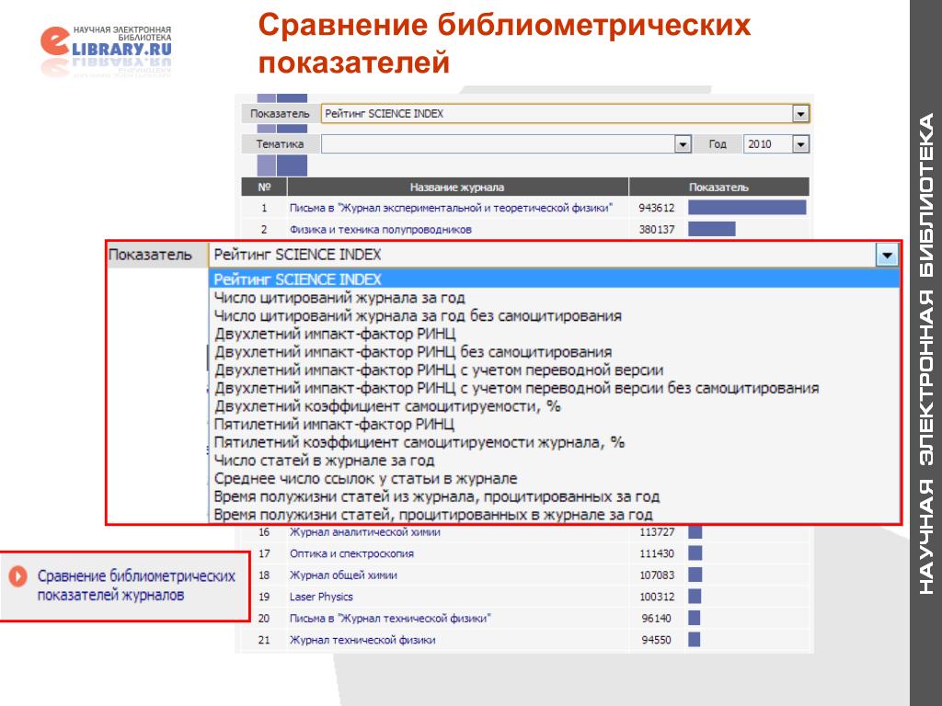Image resolution: width=942 pixels, height=706 pixels.
Task: Choose Двухлетний импакт-фактор РИНЦ без самоцитирования
Action: [413, 352]
